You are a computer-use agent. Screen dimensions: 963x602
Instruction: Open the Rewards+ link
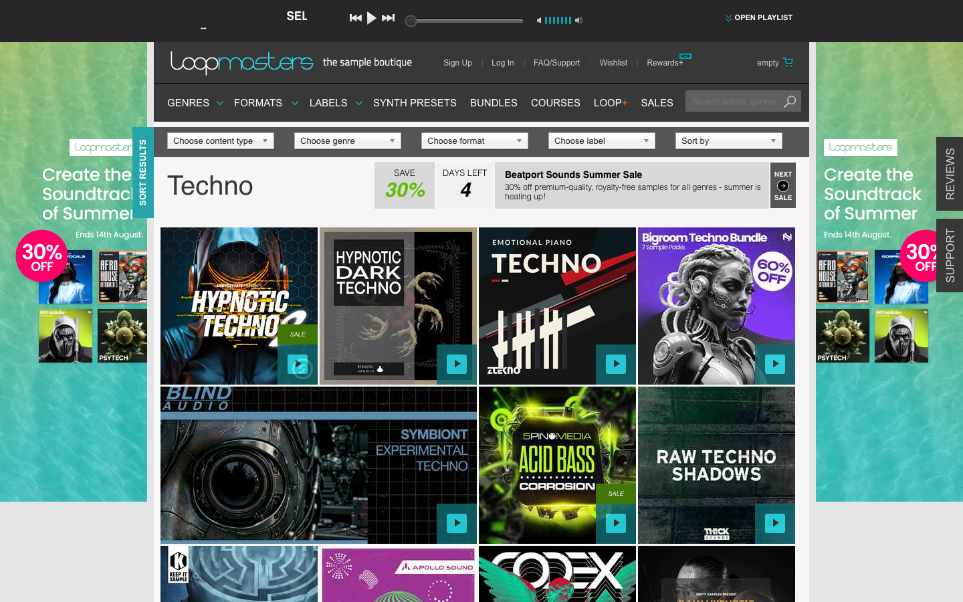tap(665, 63)
